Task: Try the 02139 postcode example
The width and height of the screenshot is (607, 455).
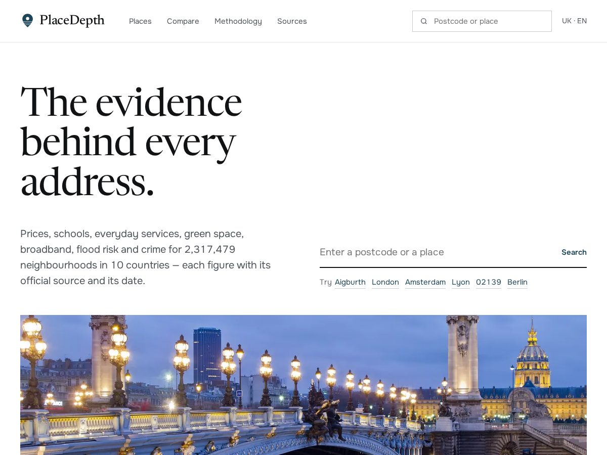Action: click(x=489, y=282)
